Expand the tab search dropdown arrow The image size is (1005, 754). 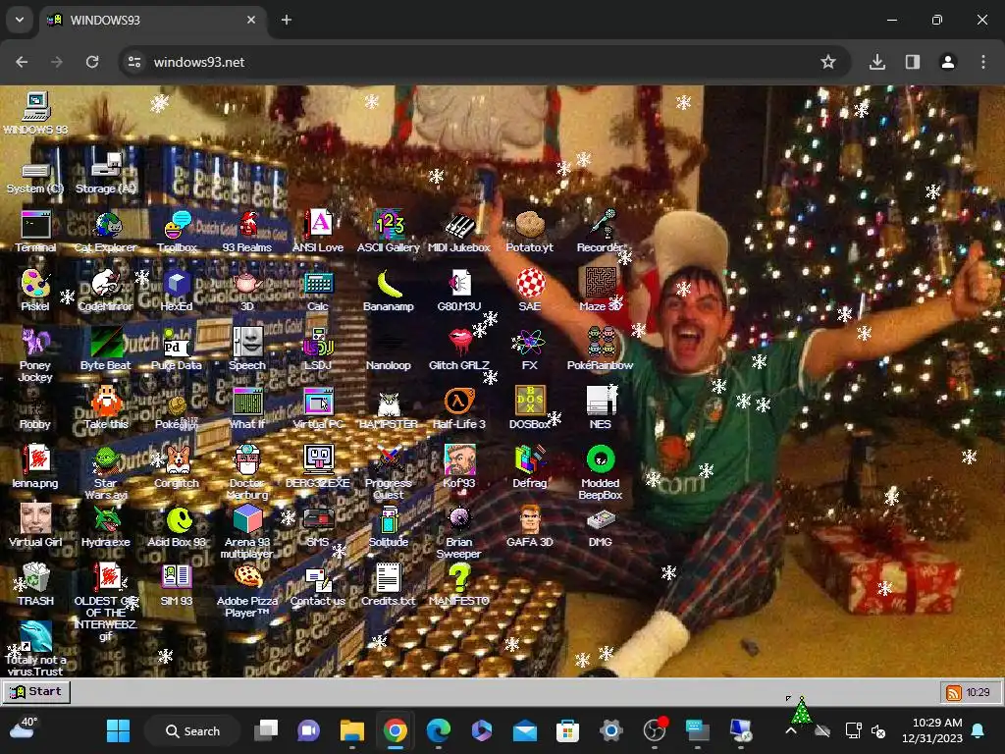(20, 20)
